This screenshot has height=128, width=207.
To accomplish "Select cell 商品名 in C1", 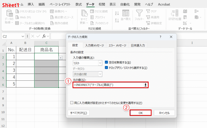I will point(46,50).
